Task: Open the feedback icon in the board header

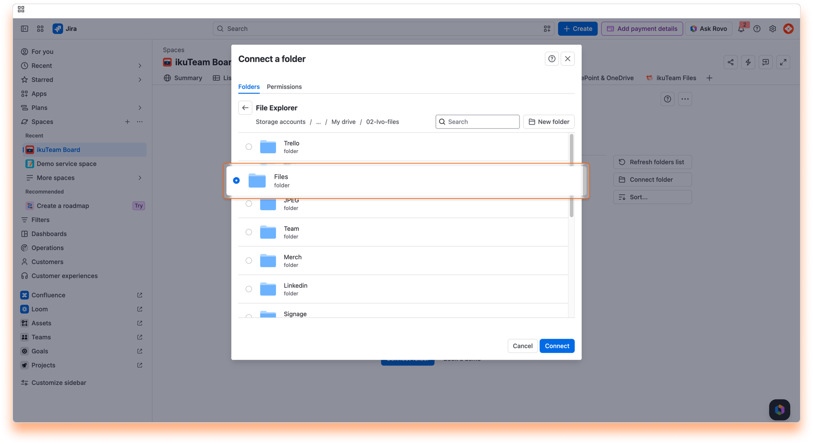Action: point(766,62)
